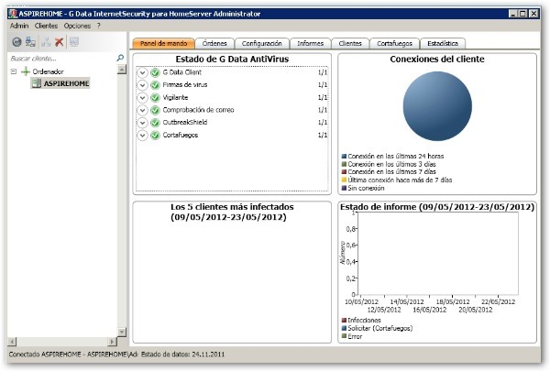Viewport: 550px width, 371px height.
Task: Collapse the Ordenador tree node
Action: pyautogui.click(x=14, y=71)
